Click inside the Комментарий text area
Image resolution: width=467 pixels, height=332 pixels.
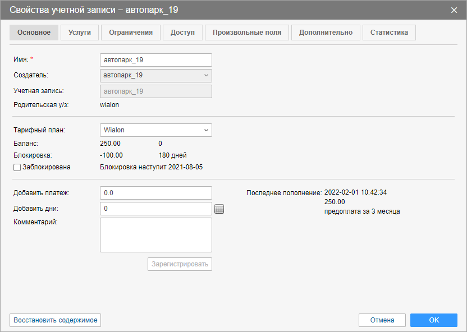click(x=155, y=235)
